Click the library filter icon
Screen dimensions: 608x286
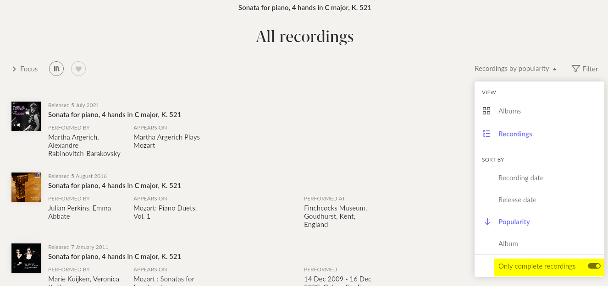56,69
